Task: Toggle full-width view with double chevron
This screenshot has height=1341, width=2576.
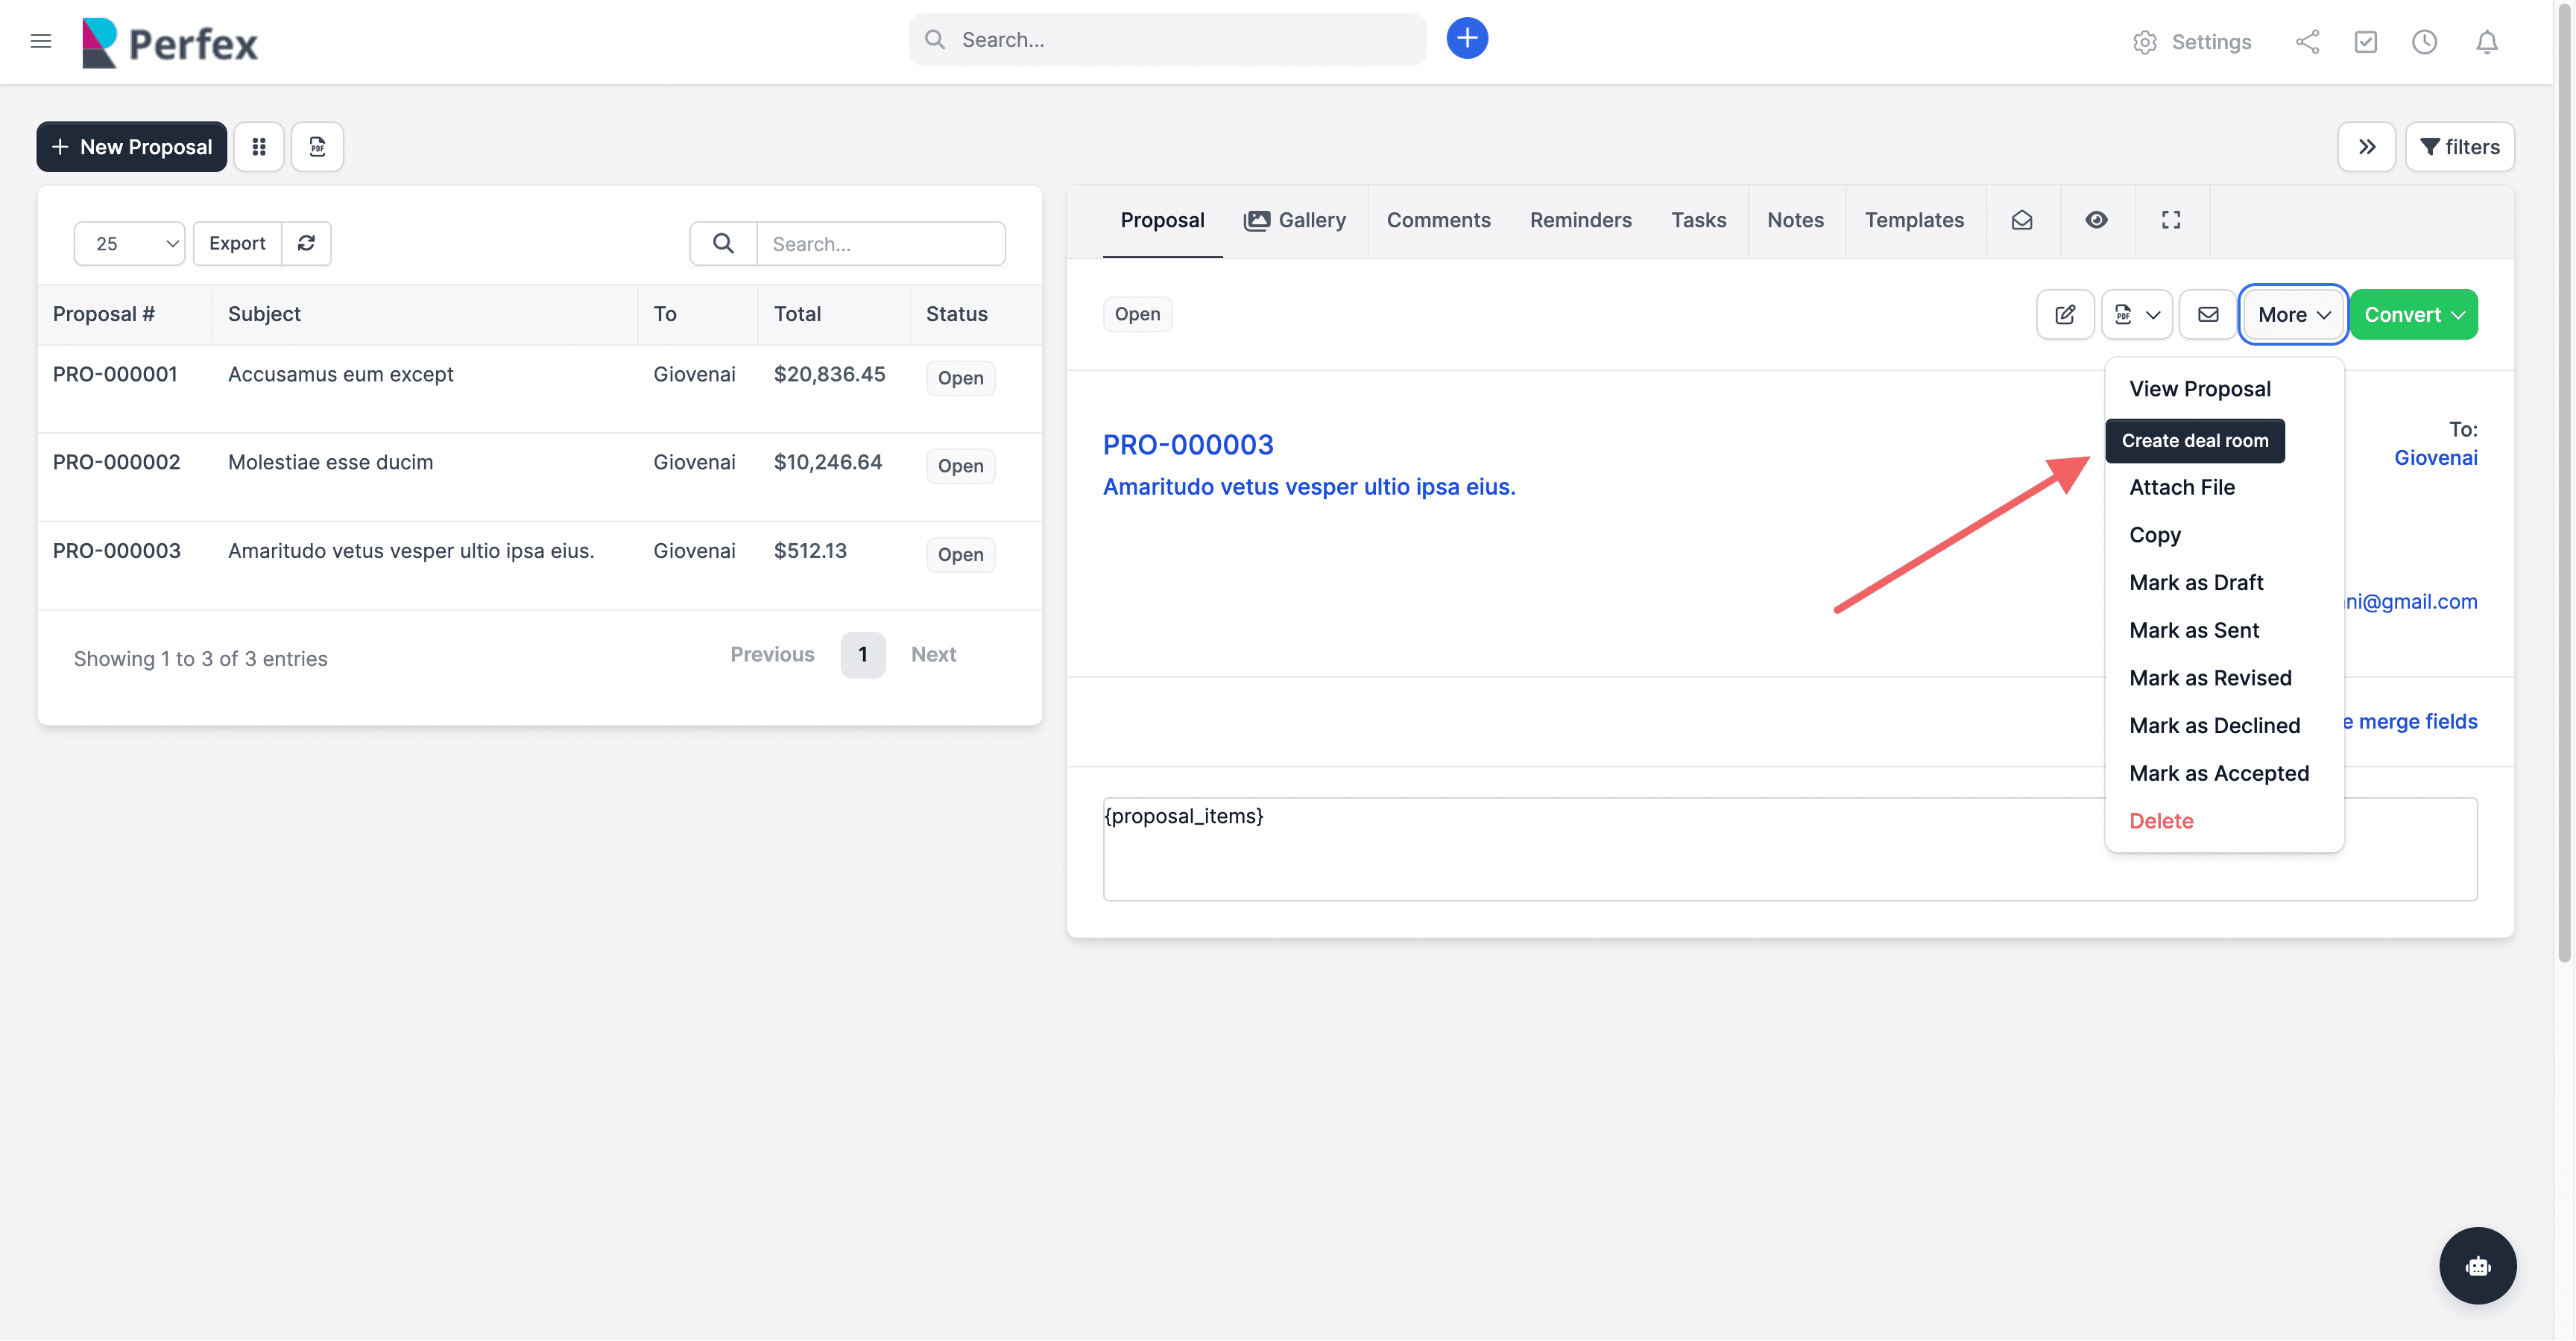Action: click(x=2366, y=147)
